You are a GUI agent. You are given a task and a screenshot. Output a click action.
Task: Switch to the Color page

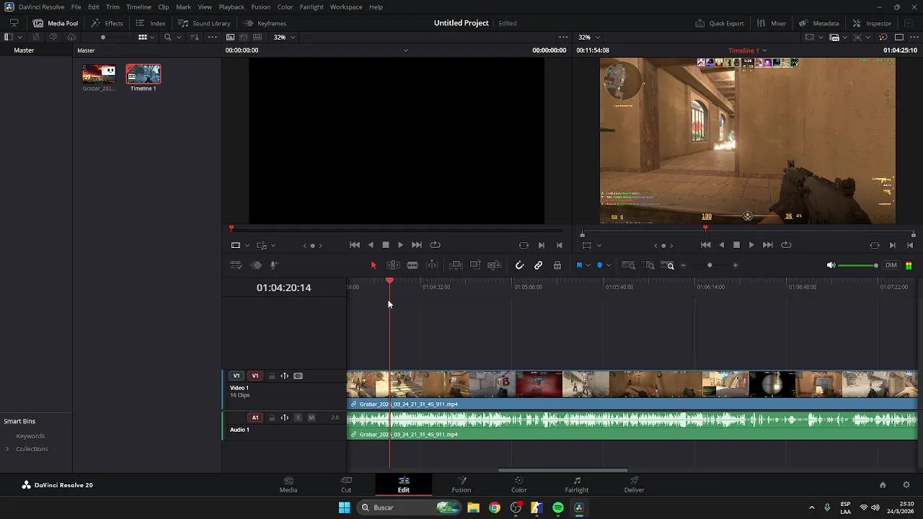[519, 484]
